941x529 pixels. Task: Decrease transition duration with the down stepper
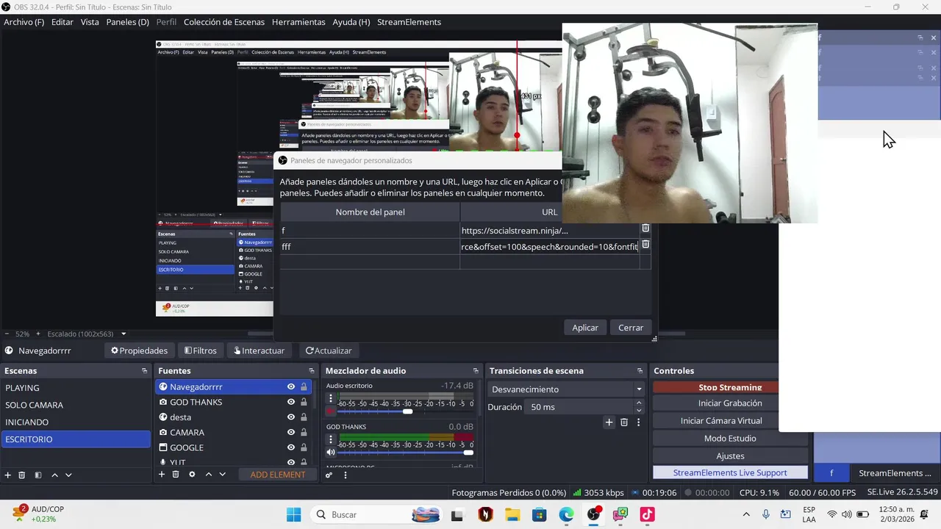click(638, 411)
